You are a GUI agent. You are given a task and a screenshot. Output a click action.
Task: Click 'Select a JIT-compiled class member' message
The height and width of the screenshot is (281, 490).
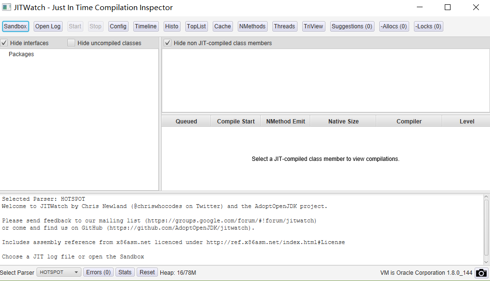click(x=325, y=159)
